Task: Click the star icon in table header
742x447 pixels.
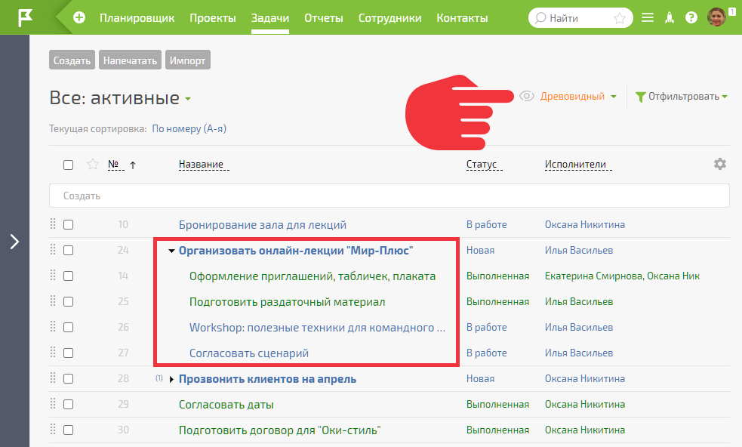Action: coord(93,165)
